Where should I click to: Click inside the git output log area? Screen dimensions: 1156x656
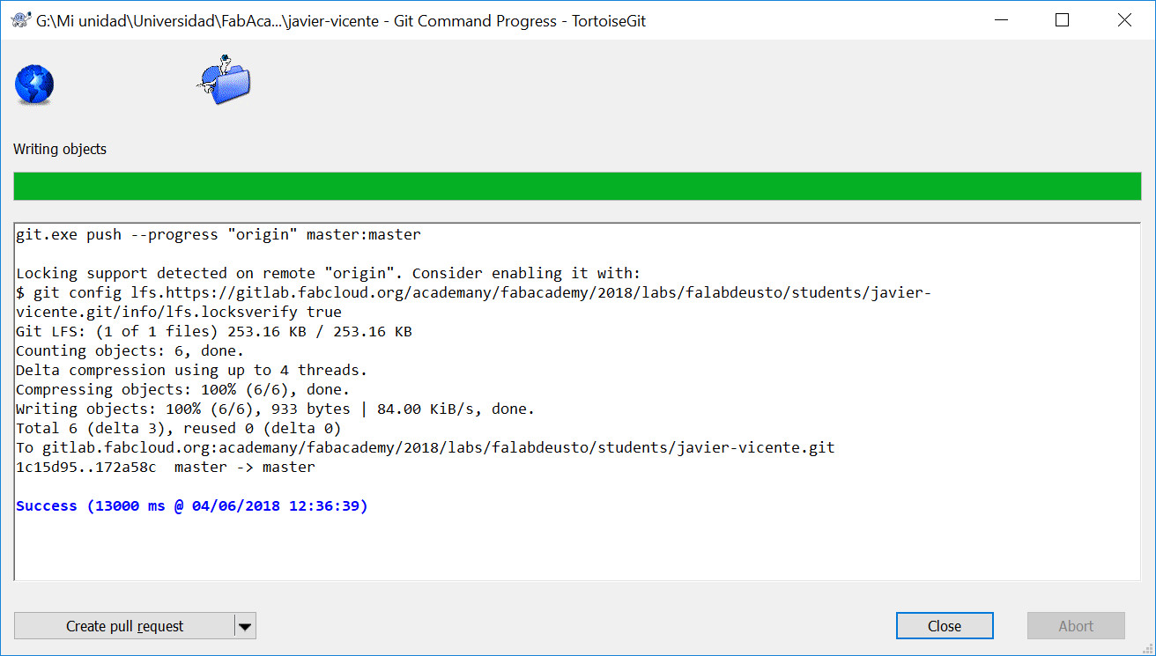(x=577, y=402)
